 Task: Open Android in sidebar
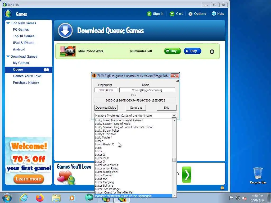pyautogui.click(x=19, y=49)
